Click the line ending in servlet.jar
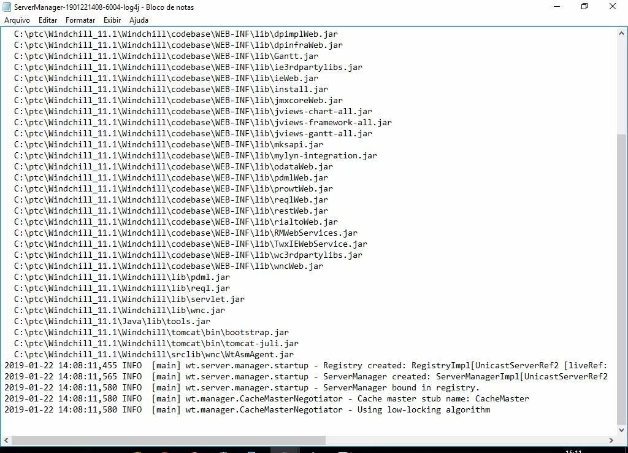This screenshot has width=628, height=453. (x=129, y=299)
